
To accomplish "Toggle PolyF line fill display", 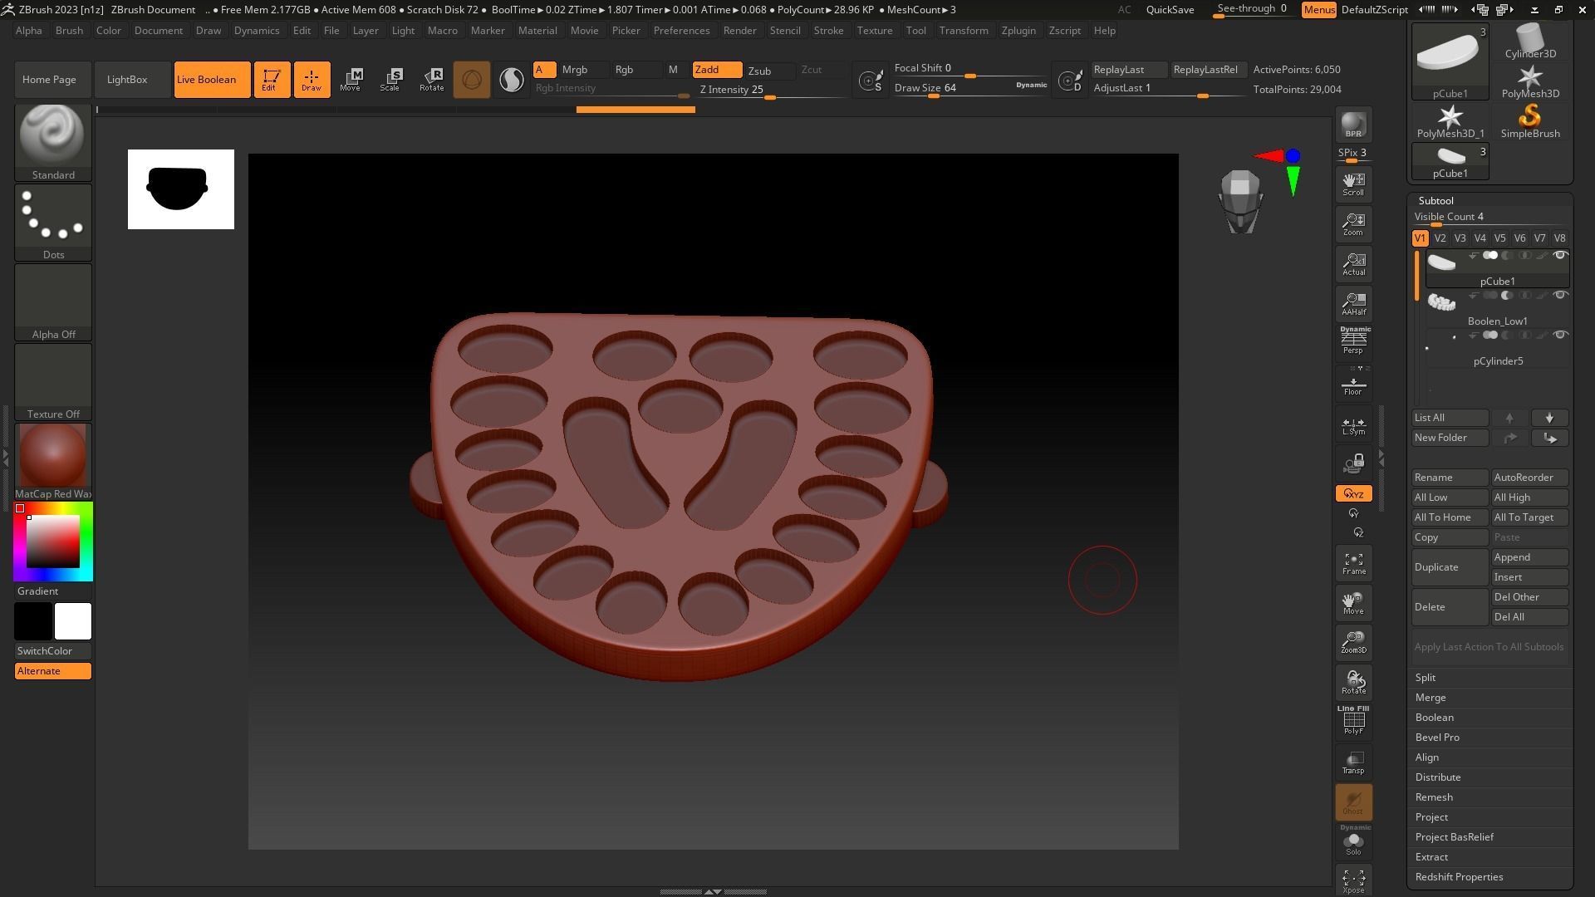I will (x=1353, y=721).
